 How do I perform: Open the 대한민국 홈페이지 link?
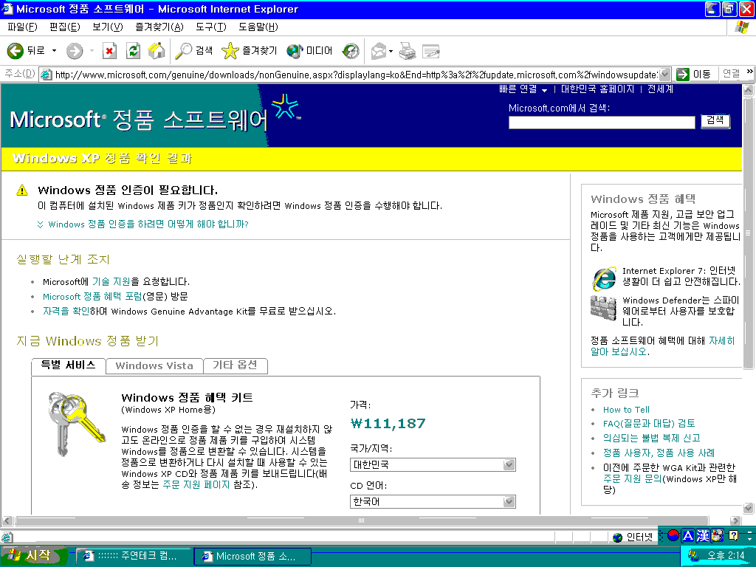pyautogui.click(x=597, y=89)
